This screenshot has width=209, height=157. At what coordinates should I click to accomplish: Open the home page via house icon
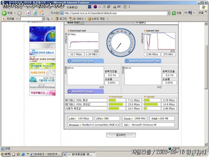pos(41,13)
